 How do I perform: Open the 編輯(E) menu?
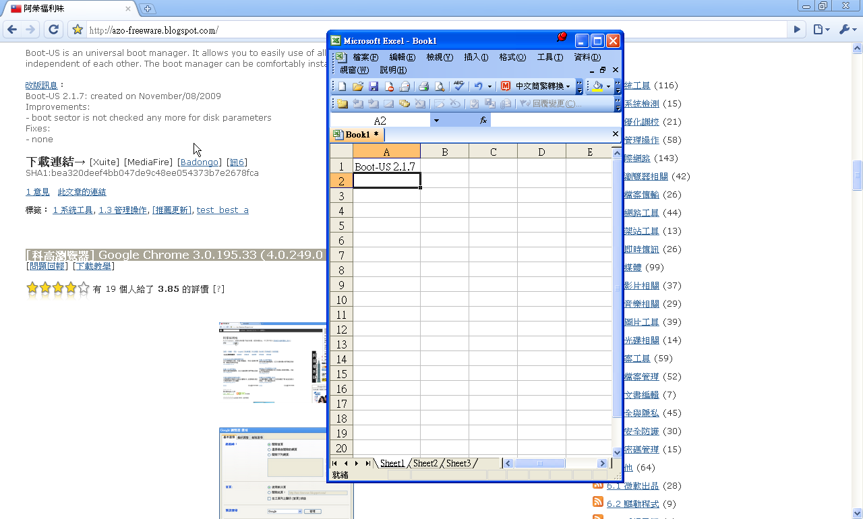coord(403,57)
